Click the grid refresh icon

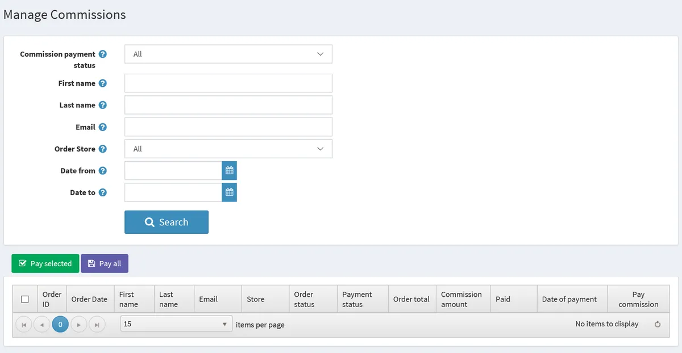coord(658,325)
